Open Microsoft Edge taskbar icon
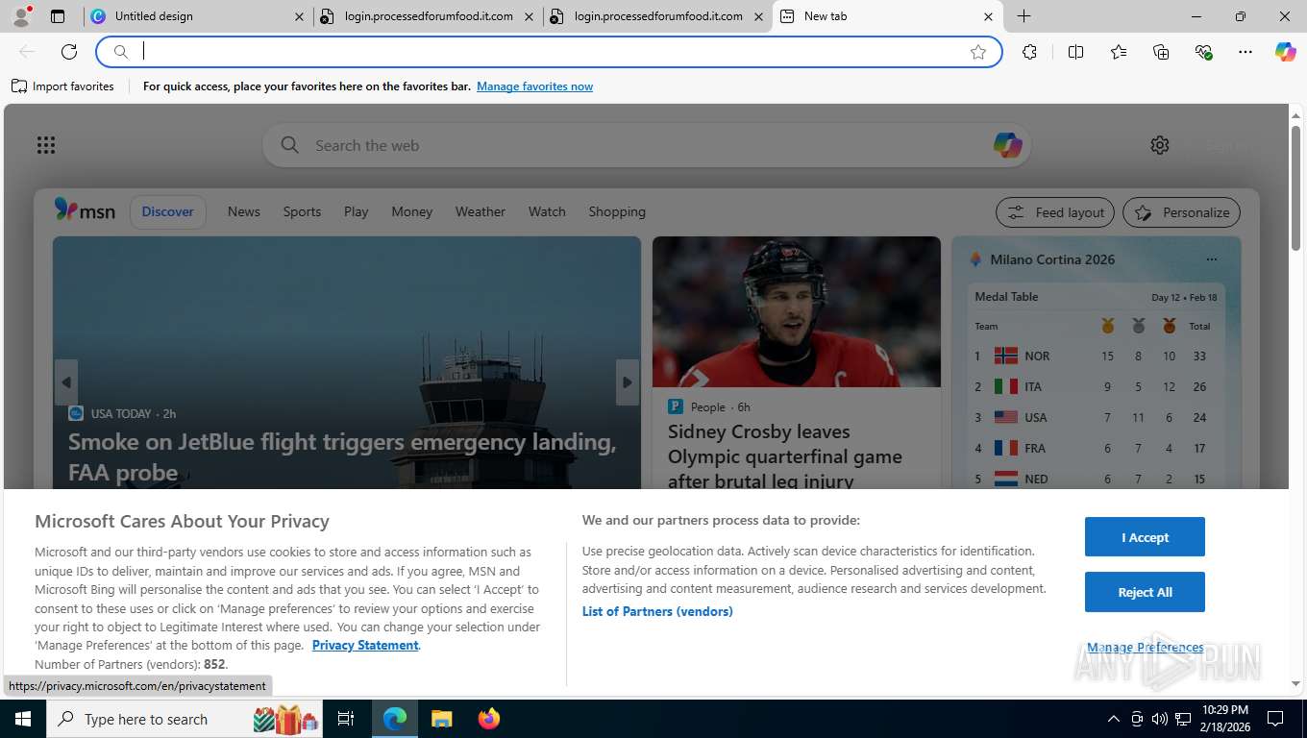This screenshot has width=1307, height=738. click(395, 719)
